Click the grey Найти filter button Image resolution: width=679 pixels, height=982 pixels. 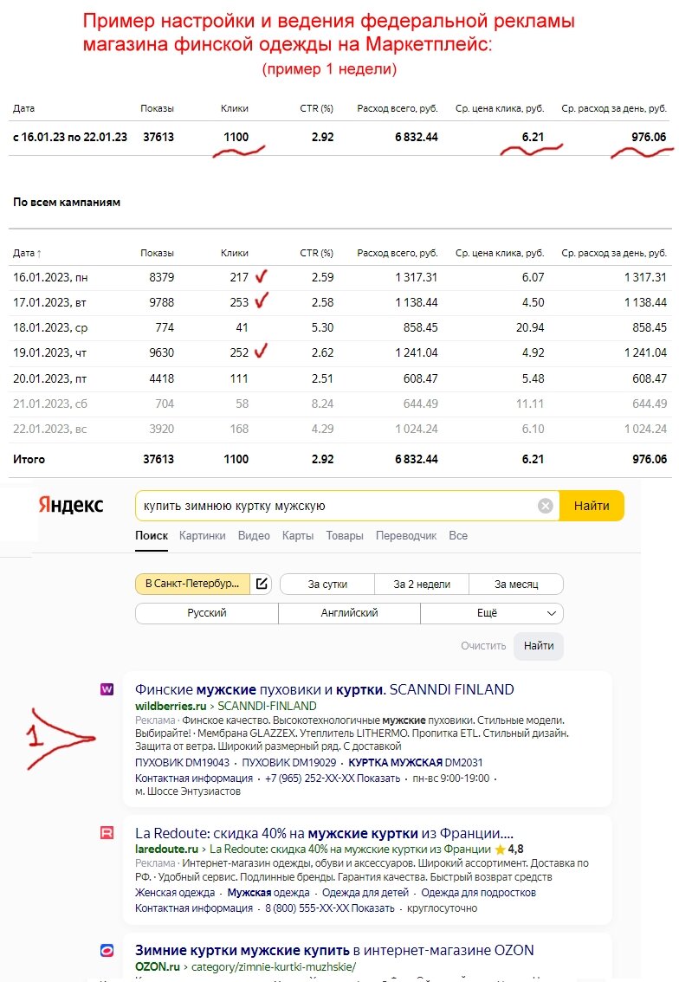pos(539,646)
